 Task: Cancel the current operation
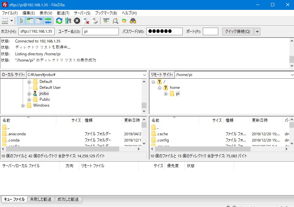coord(77,21)
